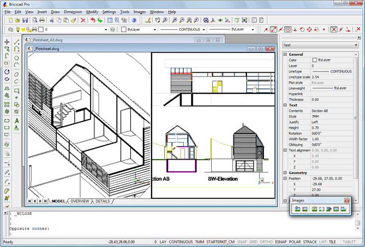This screenshot has height=247, width=365.
Task: Click the green Redo arrow
Action: (100, 21)
